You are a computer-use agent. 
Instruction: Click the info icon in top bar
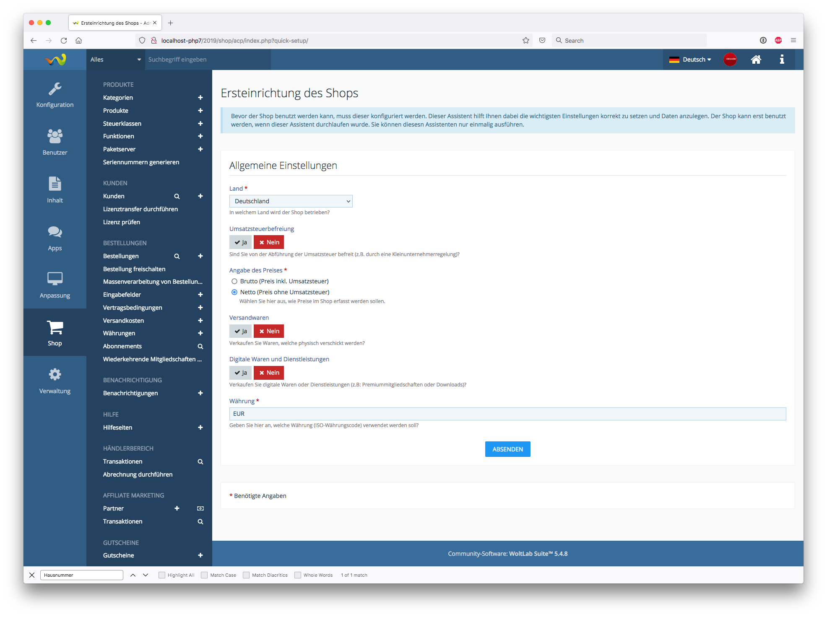pyautogui.click(x=782, y=60)
